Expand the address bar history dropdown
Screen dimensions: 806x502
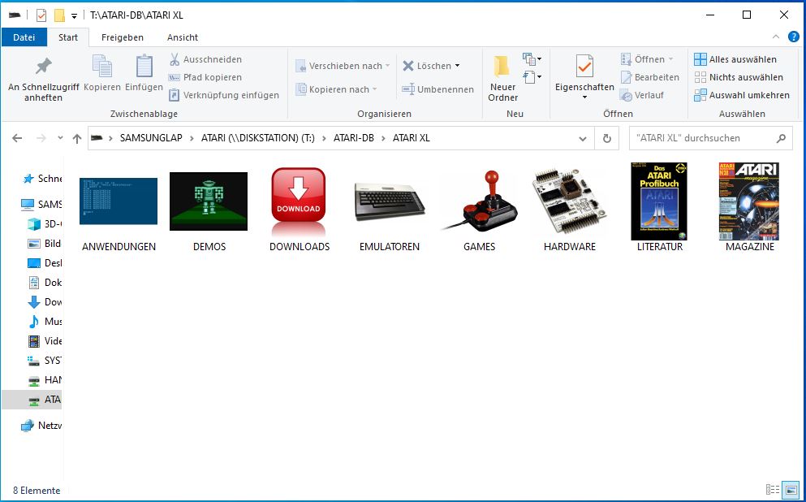click(583, 138)
